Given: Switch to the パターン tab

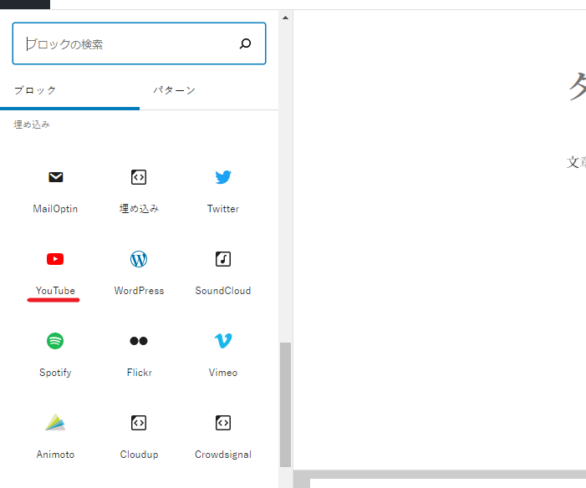Looking at the screenshot, I should tap(174, 90).
